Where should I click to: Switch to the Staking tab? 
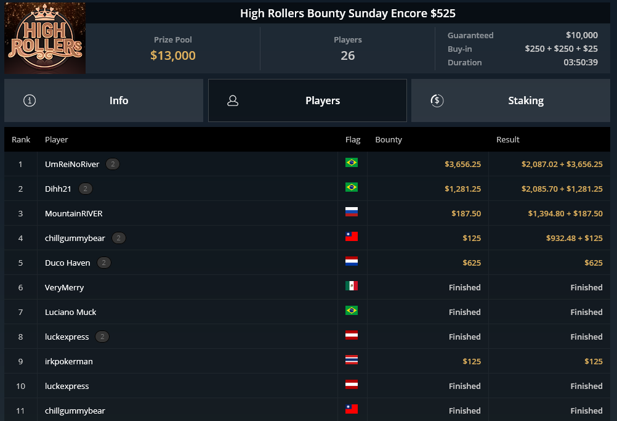[x=510, y=100]
